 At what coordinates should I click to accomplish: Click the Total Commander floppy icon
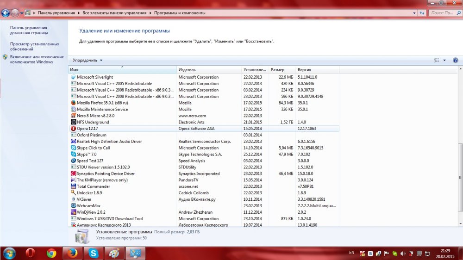73,186
